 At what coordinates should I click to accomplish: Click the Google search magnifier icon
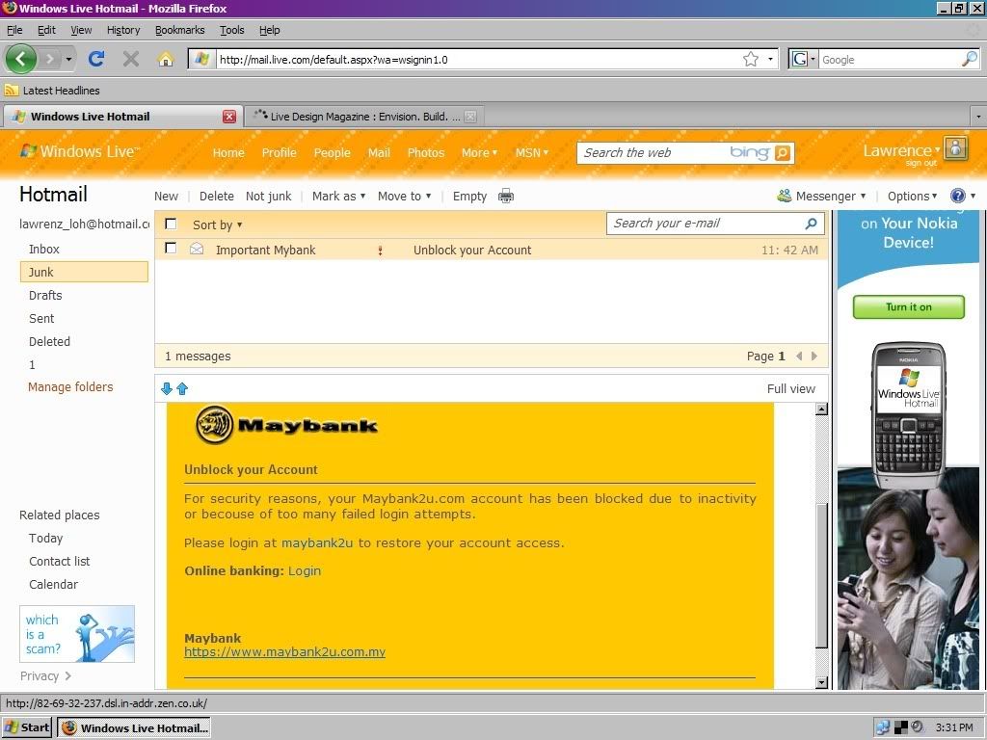pos(970,59)
